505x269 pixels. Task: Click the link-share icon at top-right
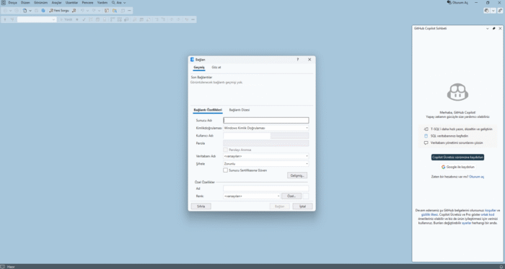coord(500,11)
